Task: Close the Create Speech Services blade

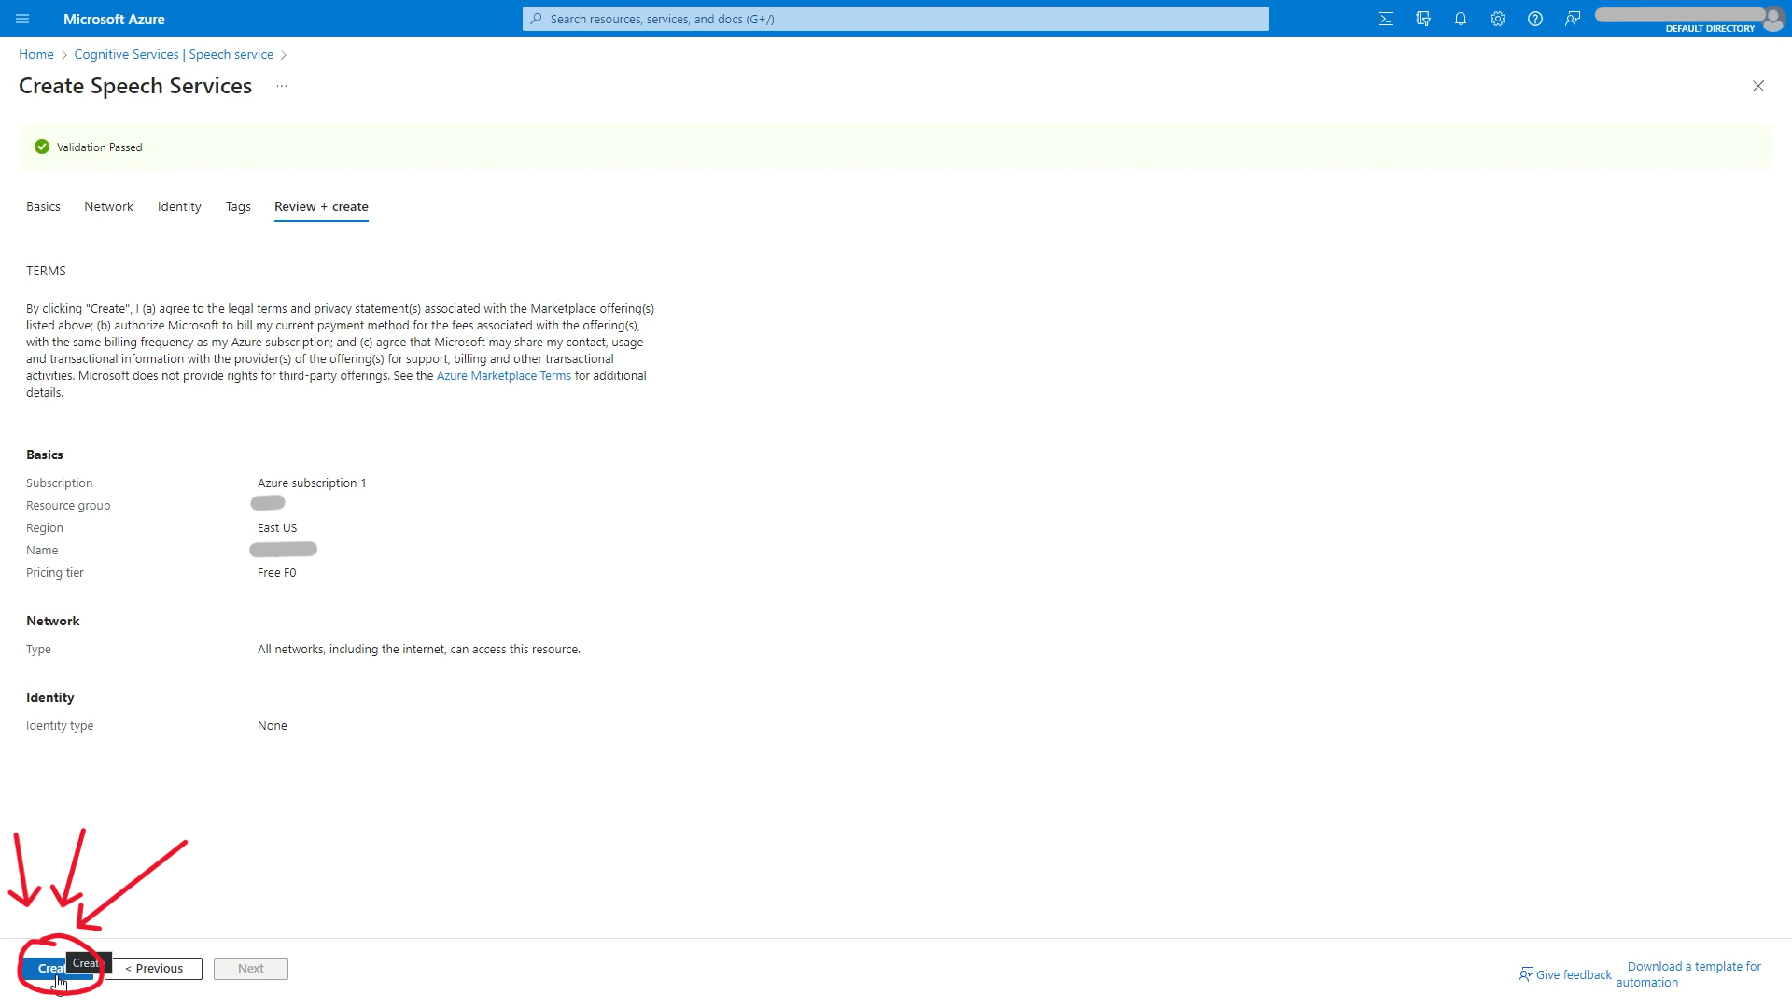Action: 1758,86
